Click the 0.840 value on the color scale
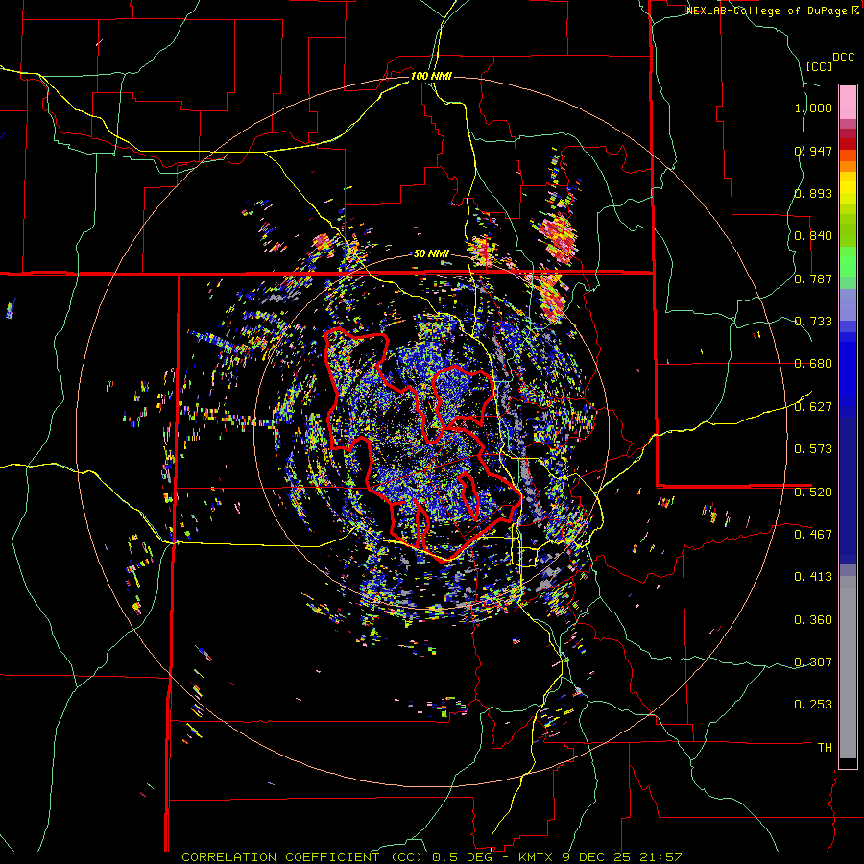The height and width of the screenshot is (864, 864). [813, 236]
